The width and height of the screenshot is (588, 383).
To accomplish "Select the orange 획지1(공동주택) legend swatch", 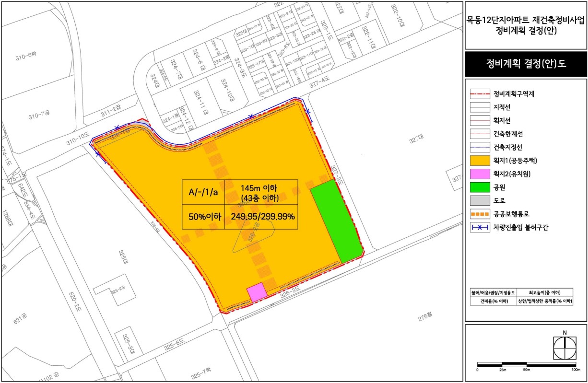I will click(480, 161).
